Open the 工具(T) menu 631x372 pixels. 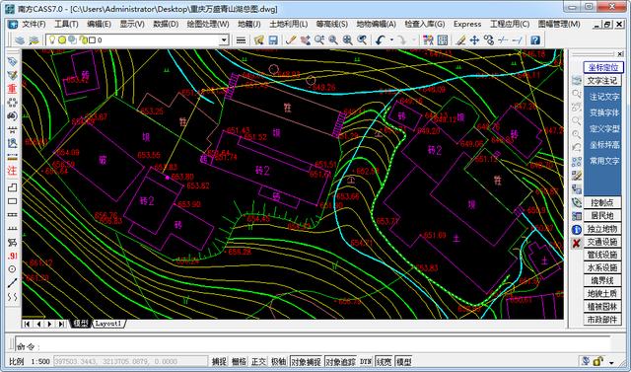(66, 24)
